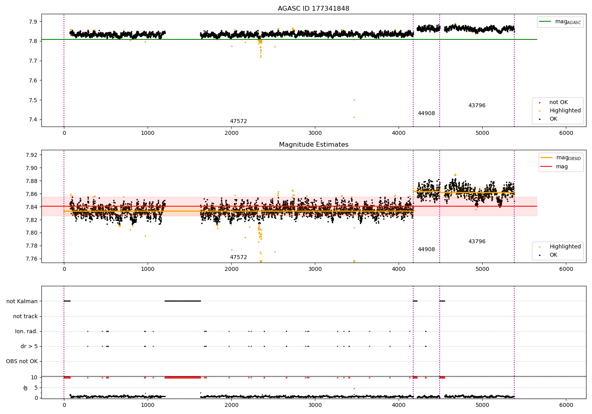The width and height of the screenshot is (592, 414).
Task: Select 'OK' legend entry in Magnitude Estimates plot
Action: (x=553, y=255)
